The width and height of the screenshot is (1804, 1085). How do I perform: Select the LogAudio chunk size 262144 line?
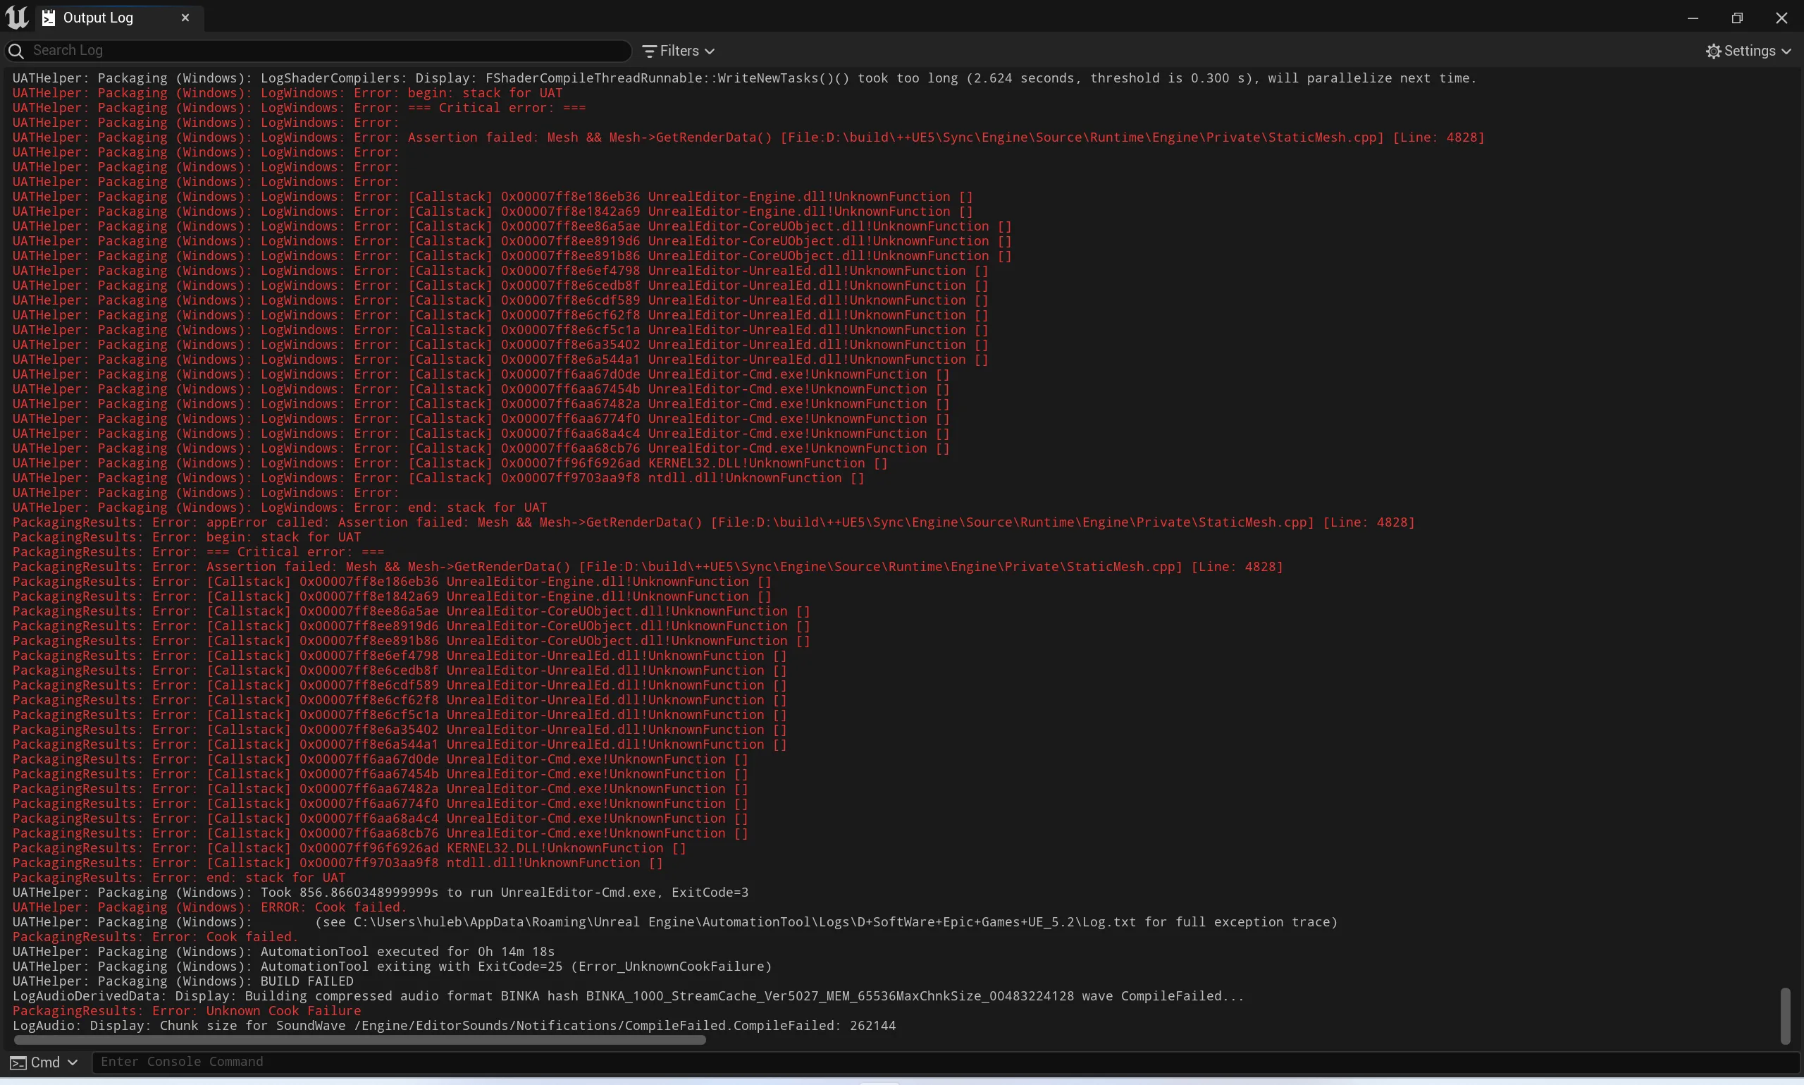[x=454, y=1026]
